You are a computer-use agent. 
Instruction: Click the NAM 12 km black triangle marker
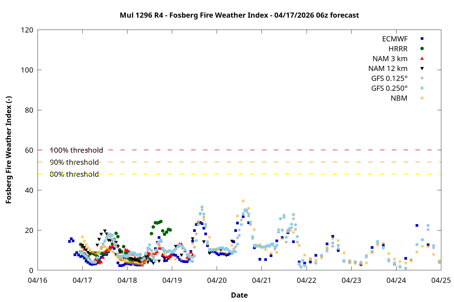pyautogui.click(x=422, y=69)
